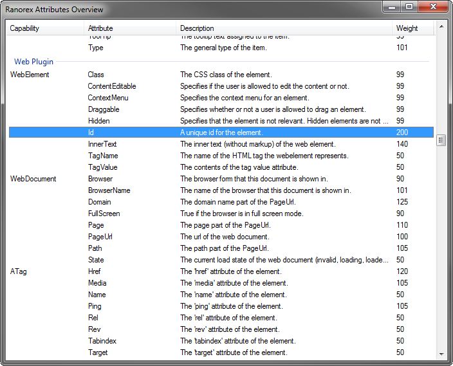Image resolution: width=453 pixels, height=366 pixels.
Task: Click the current load state description
Action: coord(284,260)
